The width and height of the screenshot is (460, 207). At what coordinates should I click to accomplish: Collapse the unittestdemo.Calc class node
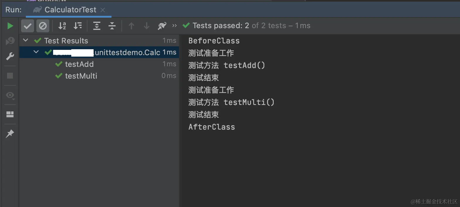pos(36,52)
